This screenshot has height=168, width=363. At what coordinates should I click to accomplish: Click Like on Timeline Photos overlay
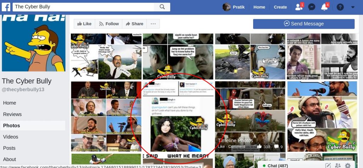coord(221,146)
